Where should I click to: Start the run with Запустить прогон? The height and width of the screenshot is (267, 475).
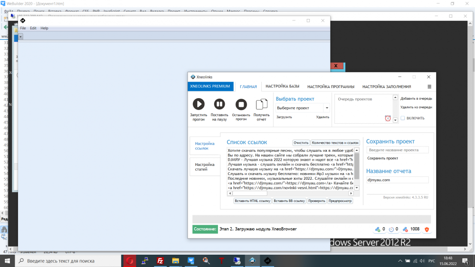pos(199,104)
